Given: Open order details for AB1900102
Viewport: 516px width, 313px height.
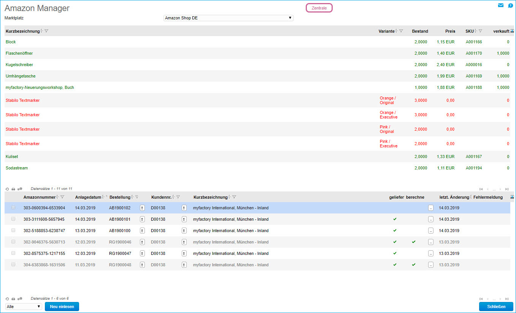Looking at the screenshot, I should point(142,208).
